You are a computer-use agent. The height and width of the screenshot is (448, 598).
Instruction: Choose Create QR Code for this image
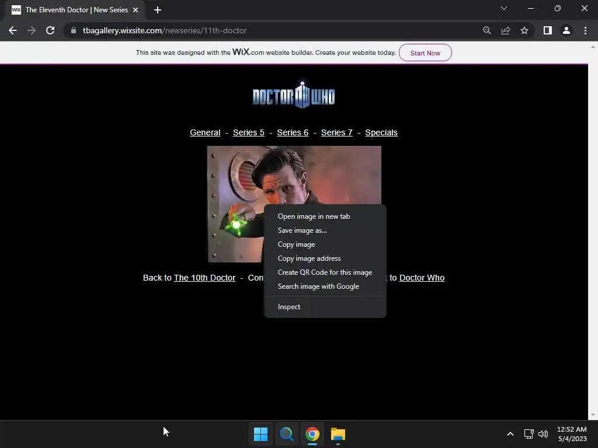point(325,272)
